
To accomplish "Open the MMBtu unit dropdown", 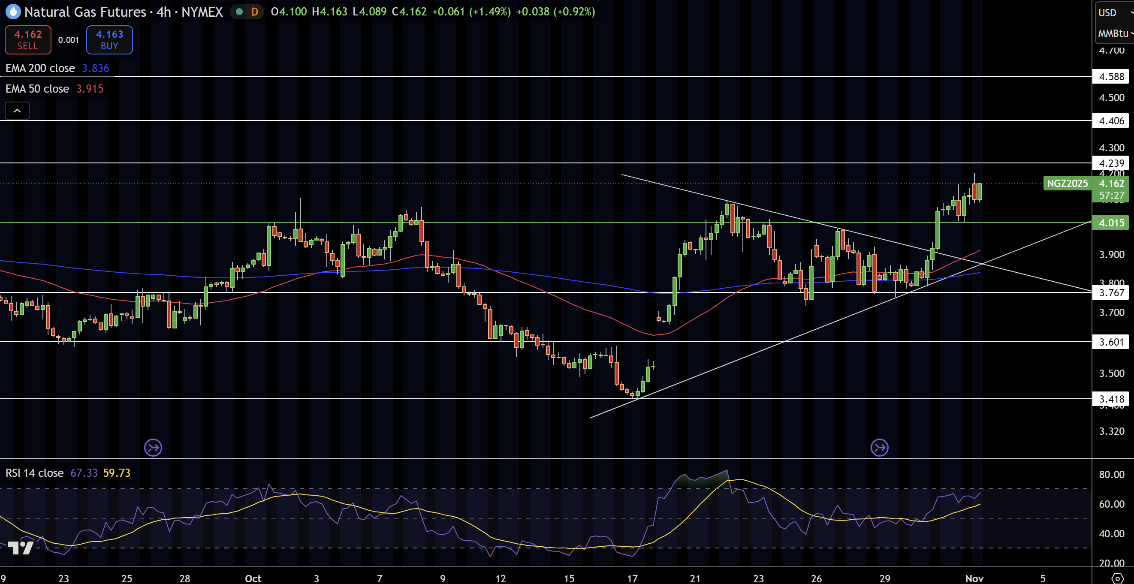I will pos(1115,33).
